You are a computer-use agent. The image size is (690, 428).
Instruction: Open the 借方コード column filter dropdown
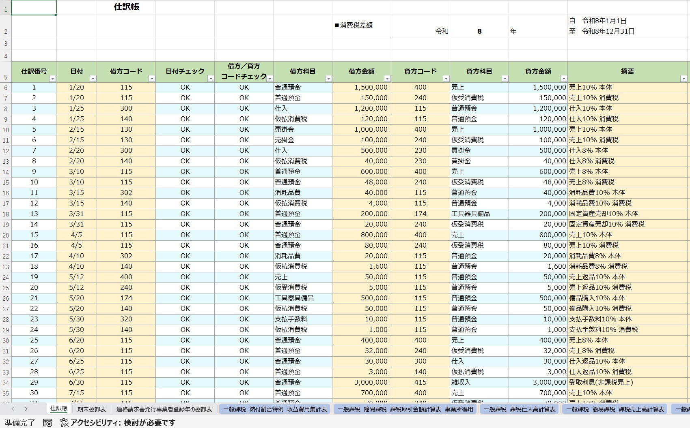click(152, 79)
